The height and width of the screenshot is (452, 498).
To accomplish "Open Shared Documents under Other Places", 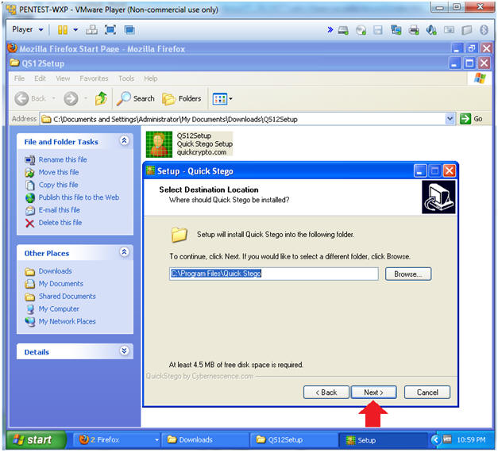I will click(67, 297).
